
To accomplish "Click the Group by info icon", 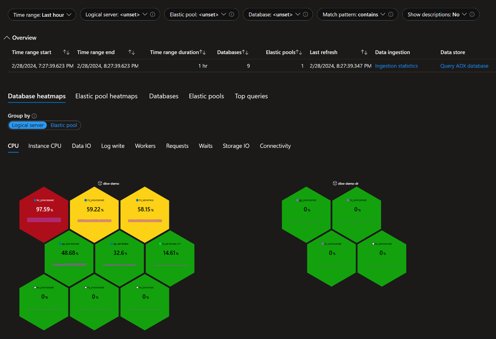I will [x=34, y=116].
